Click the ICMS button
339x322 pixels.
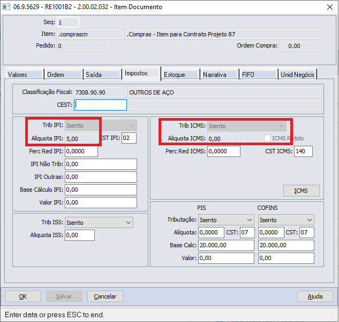[301, 191]
